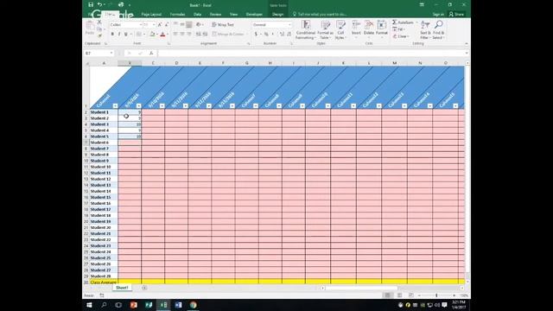Open Find & Select menu
553x311 pixels.
[x=438, y=29]
